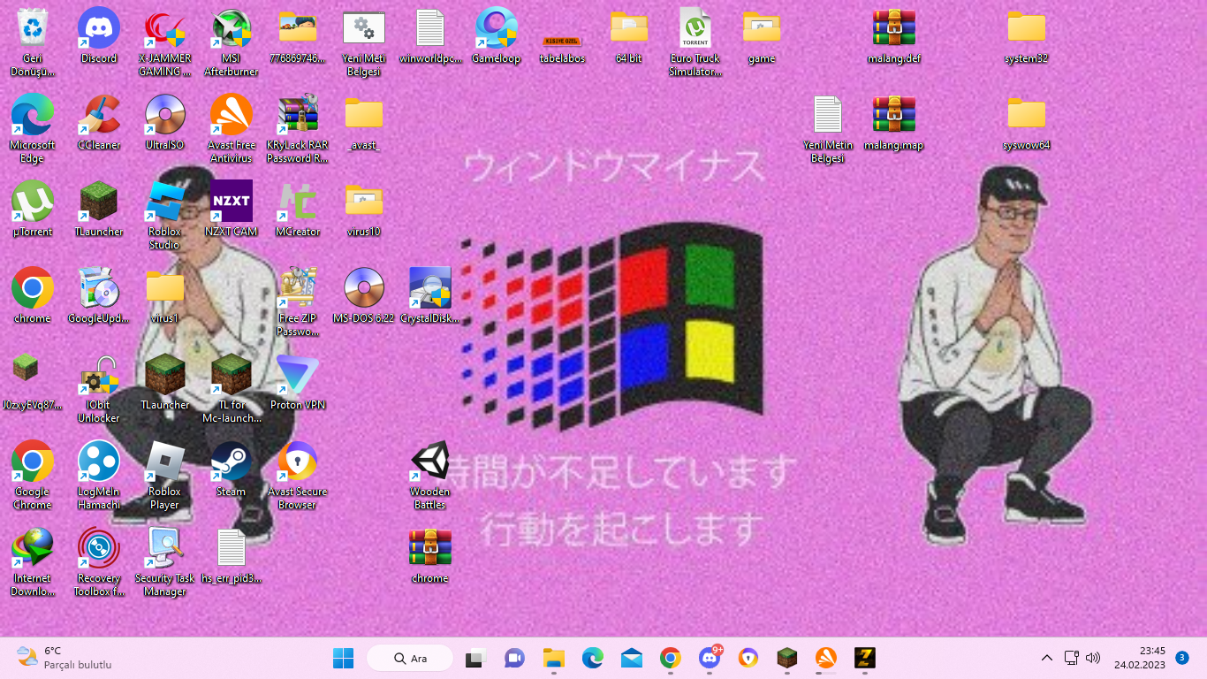Open the weather widget showing 6°C
Image resolution: width=1207 pixels, height=679 pixels.
coord(64,658)
